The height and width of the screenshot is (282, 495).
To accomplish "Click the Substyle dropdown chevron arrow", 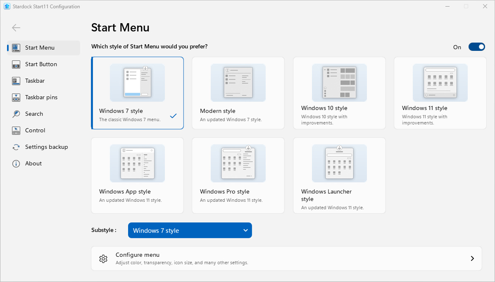I will point(245,231).
